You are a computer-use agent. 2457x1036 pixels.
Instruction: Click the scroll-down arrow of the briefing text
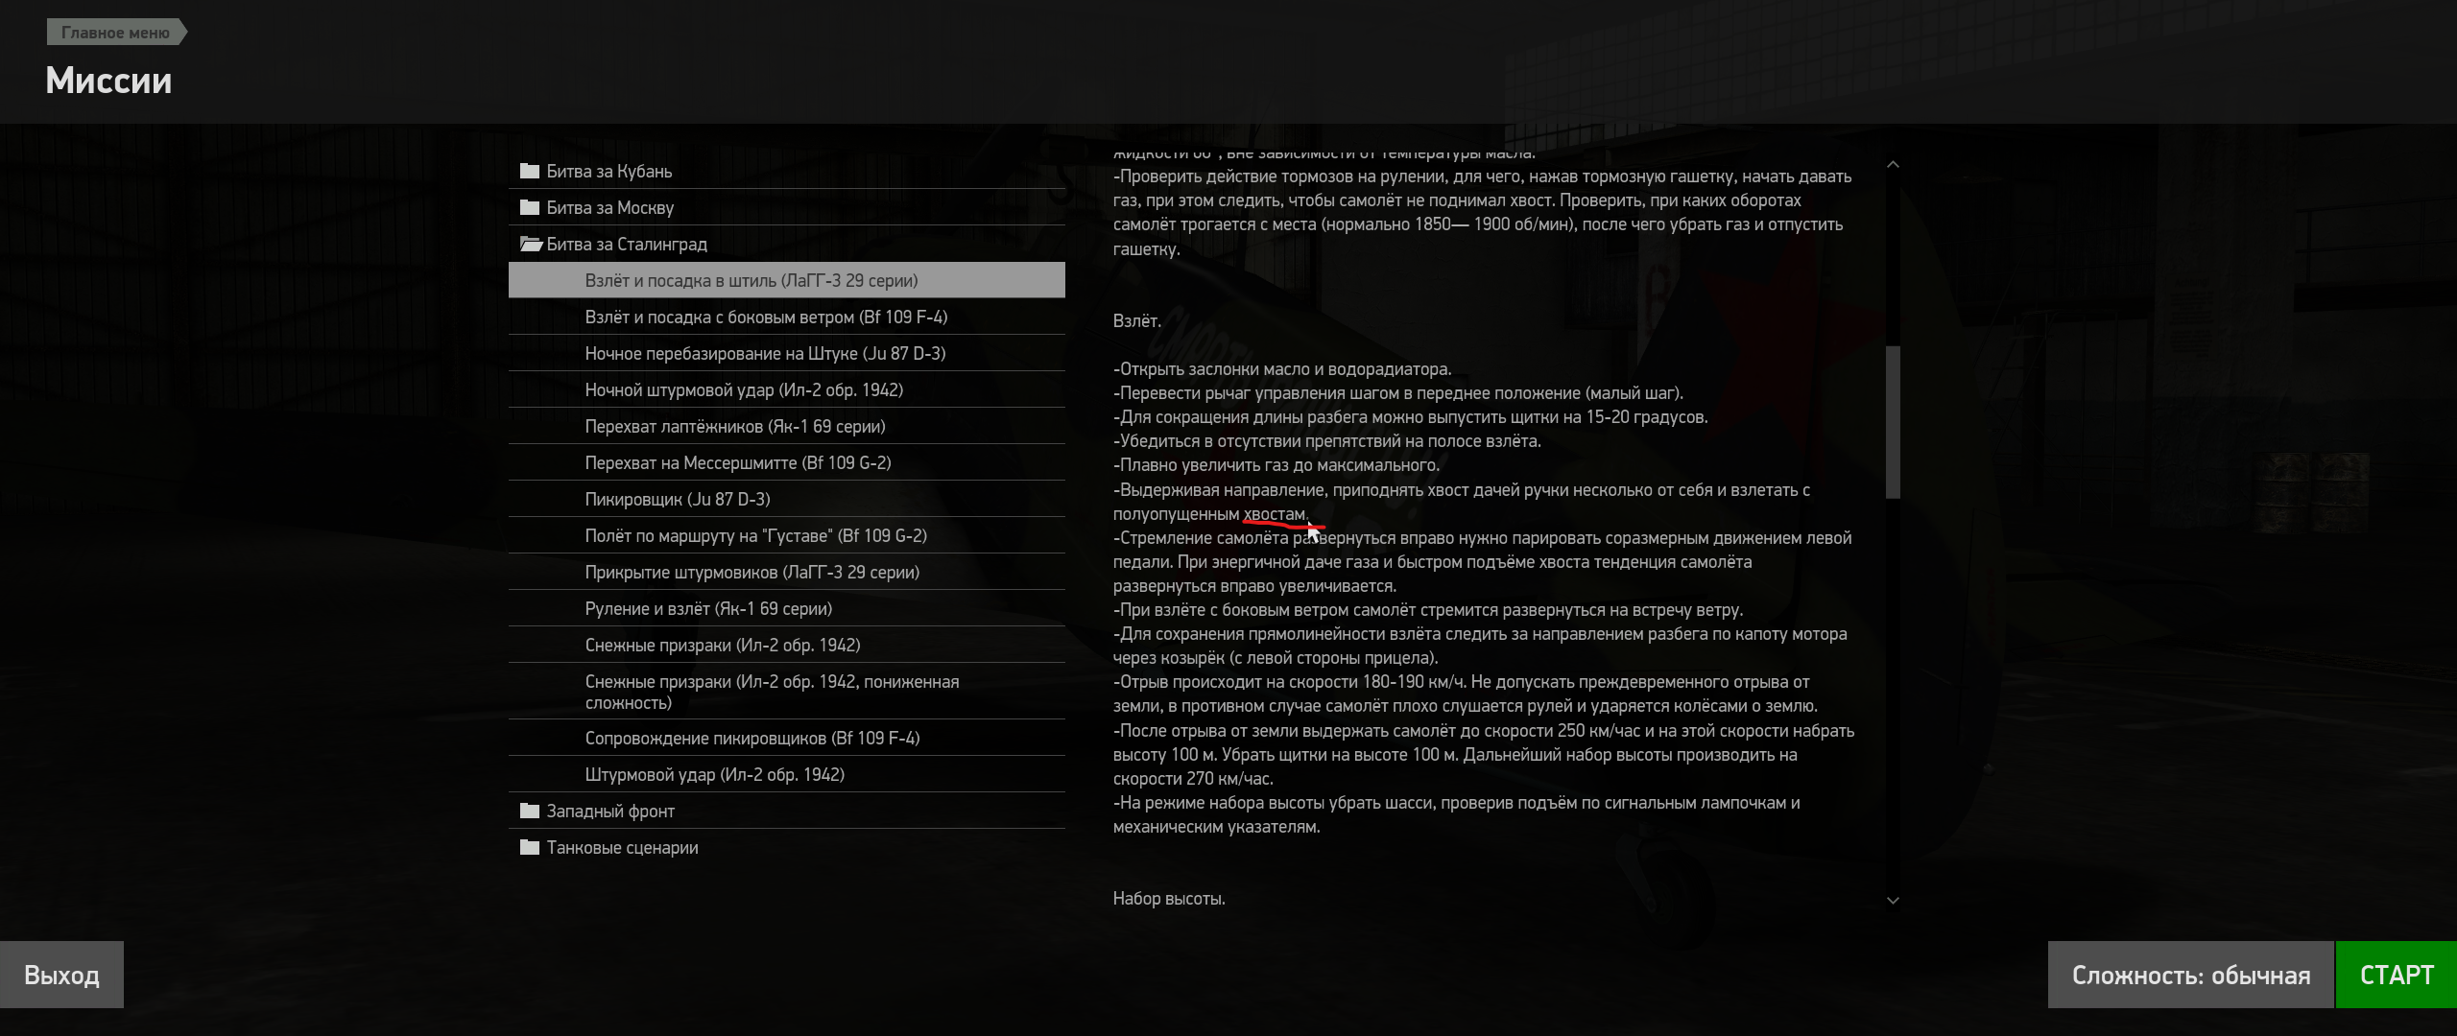1893,900
